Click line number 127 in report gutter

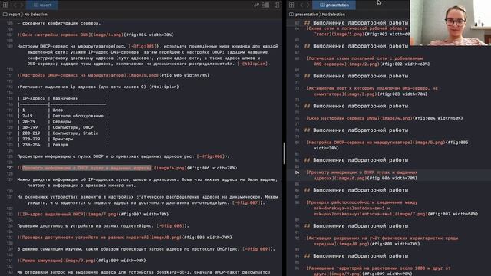10,168
